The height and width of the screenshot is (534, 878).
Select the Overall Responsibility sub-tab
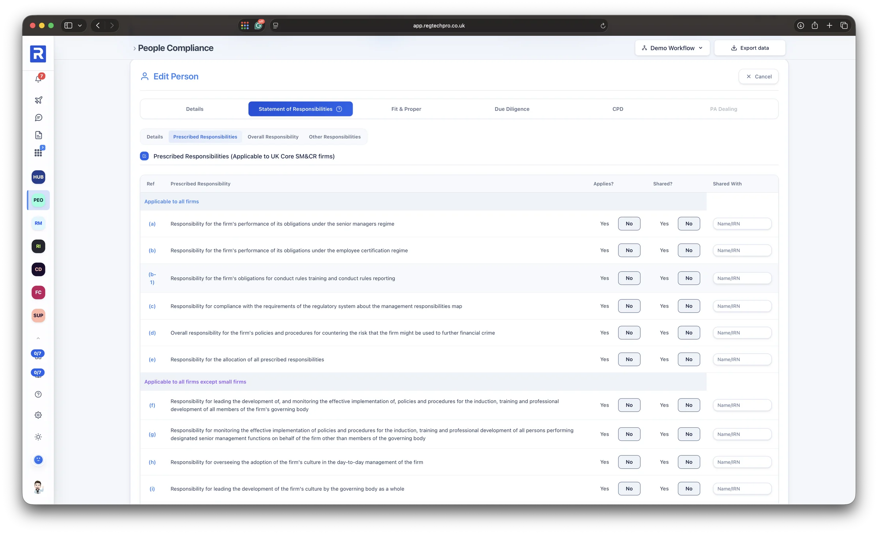273,137
